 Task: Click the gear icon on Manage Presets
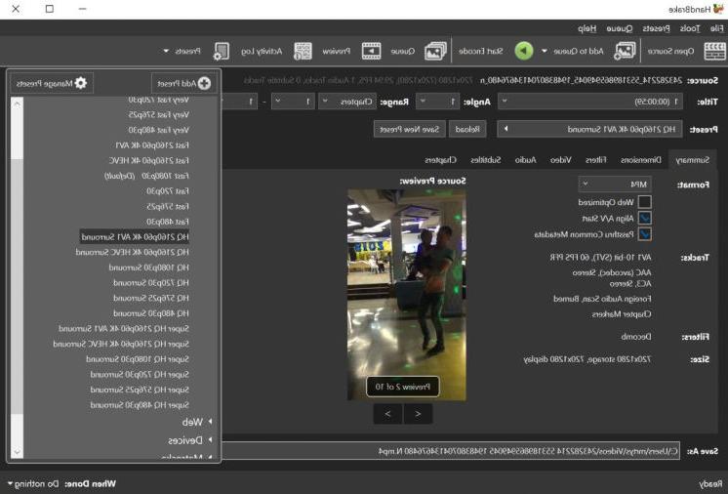(81, 83)
